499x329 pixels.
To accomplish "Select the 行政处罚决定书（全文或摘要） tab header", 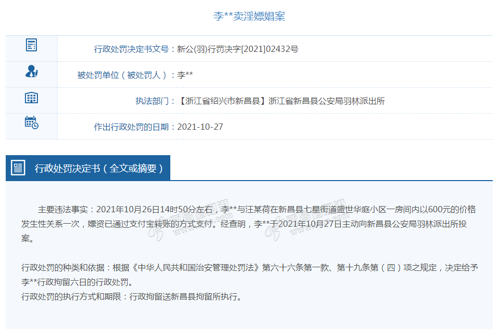I will pos(99,168).
